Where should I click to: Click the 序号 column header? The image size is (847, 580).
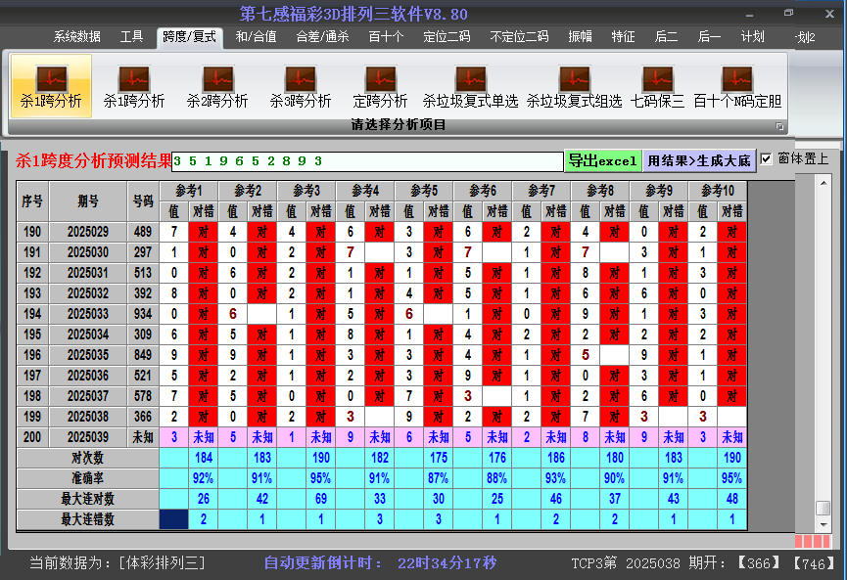[32, 201]
